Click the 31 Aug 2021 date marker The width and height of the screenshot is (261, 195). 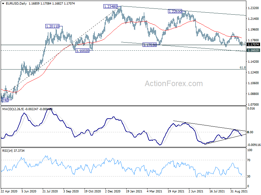pos(238,191)
